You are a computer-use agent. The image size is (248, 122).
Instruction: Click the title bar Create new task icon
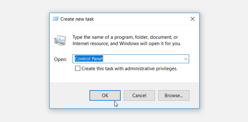click(56, 19)
